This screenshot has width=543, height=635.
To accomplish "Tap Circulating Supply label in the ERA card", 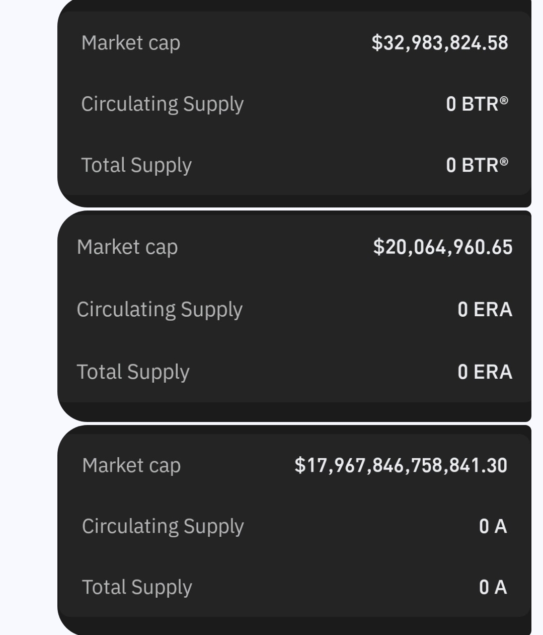I will point(160,309).
